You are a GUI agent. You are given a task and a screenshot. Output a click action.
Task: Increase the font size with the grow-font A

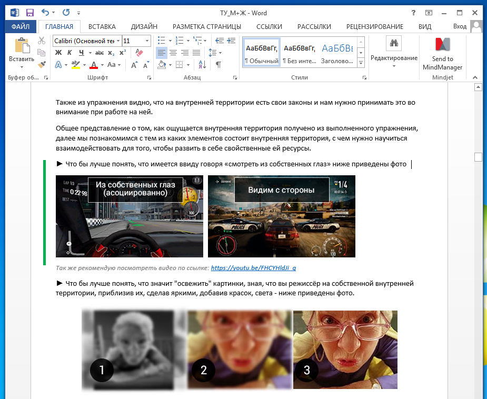pyautogui.click(x=134, y=65)
